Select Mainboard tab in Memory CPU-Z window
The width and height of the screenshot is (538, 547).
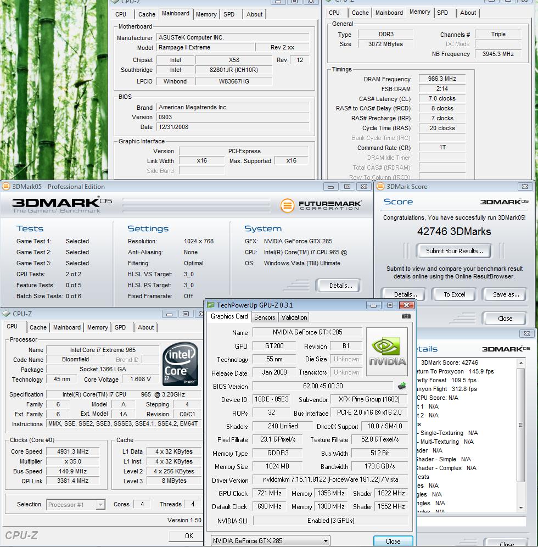point(389,13)
